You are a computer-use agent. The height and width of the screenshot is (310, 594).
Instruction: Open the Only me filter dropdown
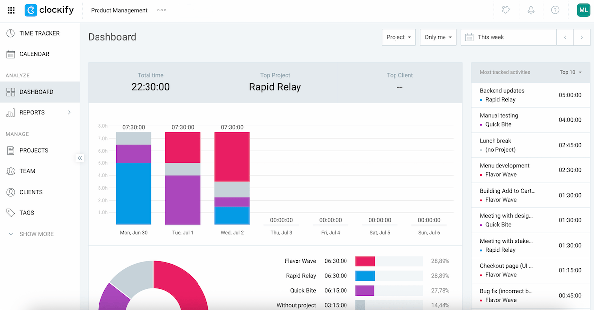pos(438,37)
